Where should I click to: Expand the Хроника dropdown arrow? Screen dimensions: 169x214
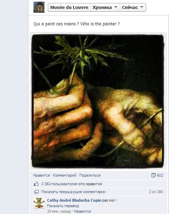click(115, 7)
